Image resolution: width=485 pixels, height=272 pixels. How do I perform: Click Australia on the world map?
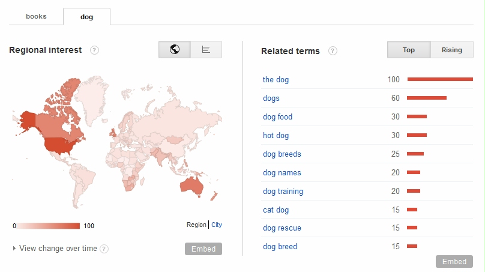(x=191, y=186)
